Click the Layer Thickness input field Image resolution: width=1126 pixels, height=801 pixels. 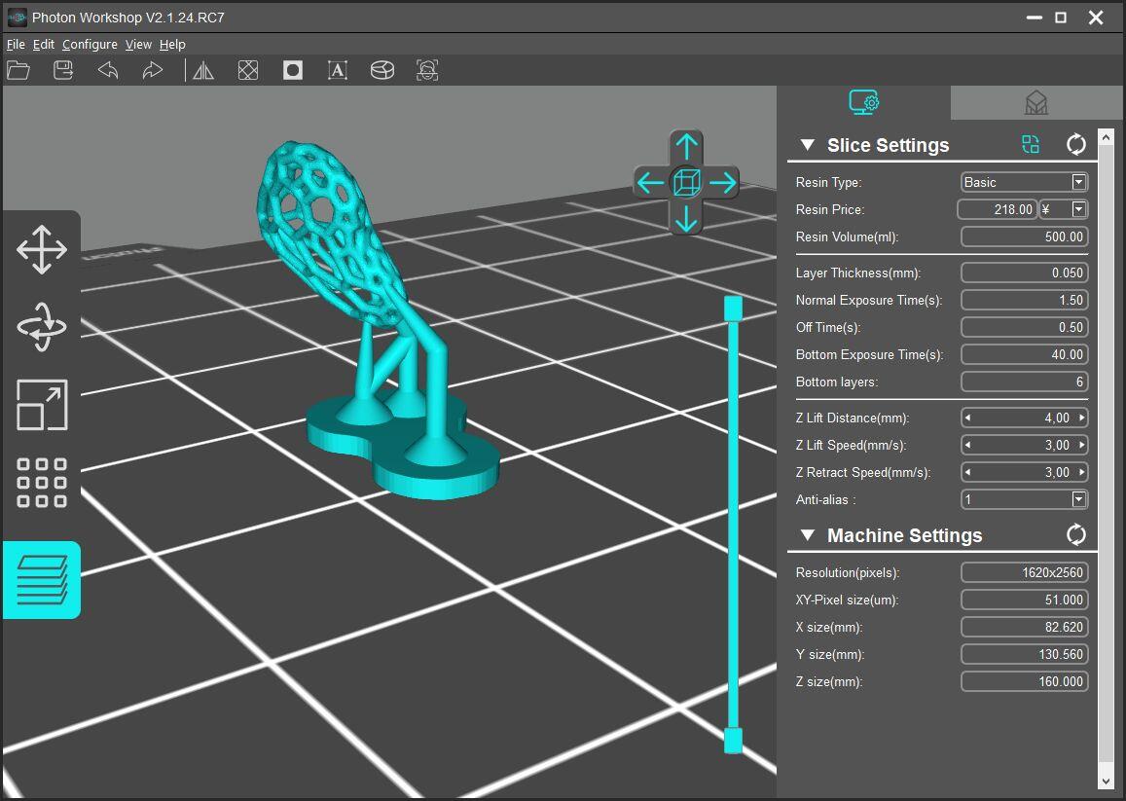[1024, 273]
